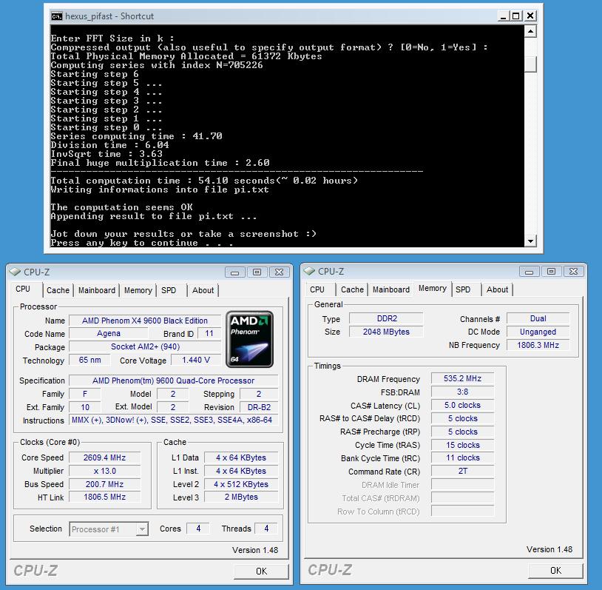Click the console scrollbar up arrow
This screenshot has width=602, height=590.
pos(530,31)
